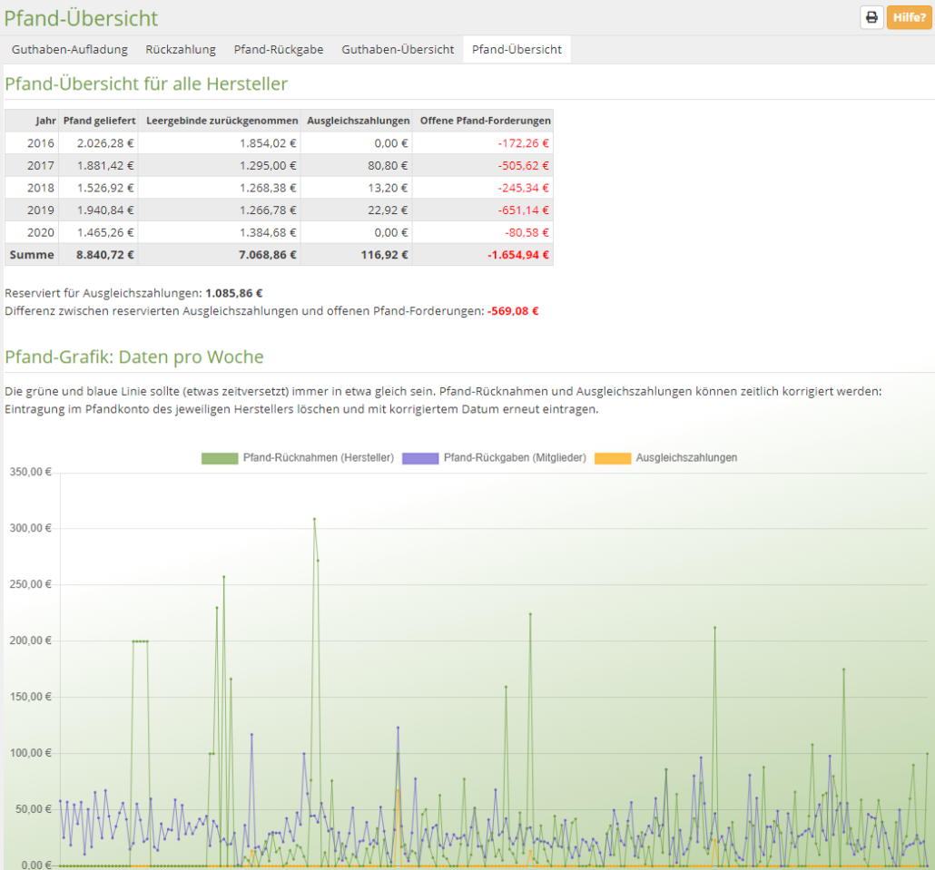This screenshot has width=935, height=870.
Task: Switch to the Pfand-Rückgabe tab
Action: tap(277, 50)
